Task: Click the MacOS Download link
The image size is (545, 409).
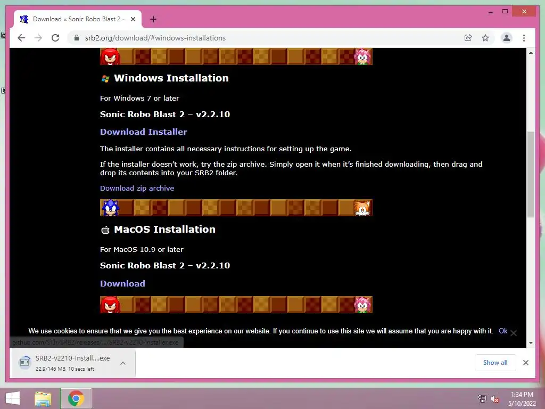Action: (x=122, y=283)
